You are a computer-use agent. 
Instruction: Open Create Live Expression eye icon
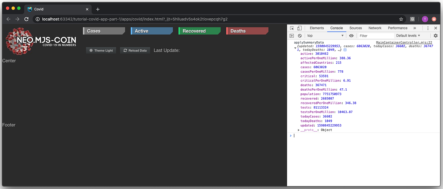351,35
